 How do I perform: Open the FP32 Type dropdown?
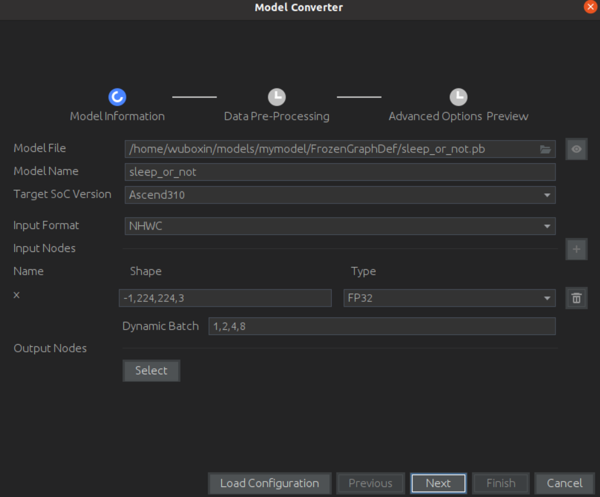pos(449,298)
